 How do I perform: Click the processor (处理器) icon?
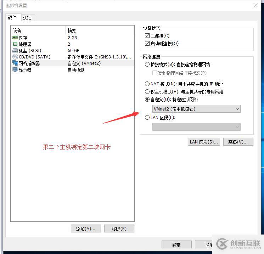(15, 44)
